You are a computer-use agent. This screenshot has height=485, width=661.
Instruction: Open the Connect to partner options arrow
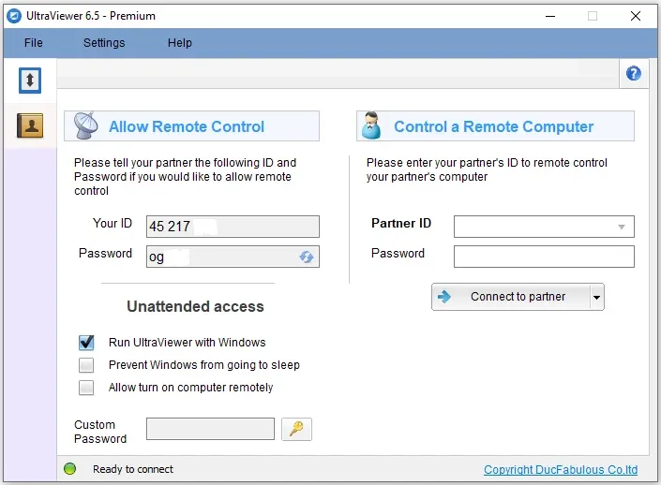[596, 297]
